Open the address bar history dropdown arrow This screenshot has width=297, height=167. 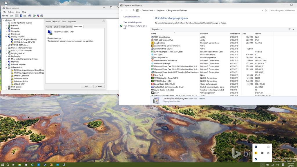point(262,10)
